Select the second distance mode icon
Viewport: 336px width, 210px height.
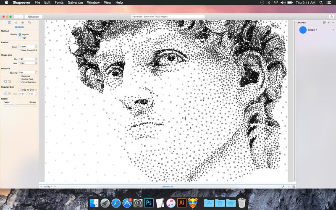pos(9,81)
